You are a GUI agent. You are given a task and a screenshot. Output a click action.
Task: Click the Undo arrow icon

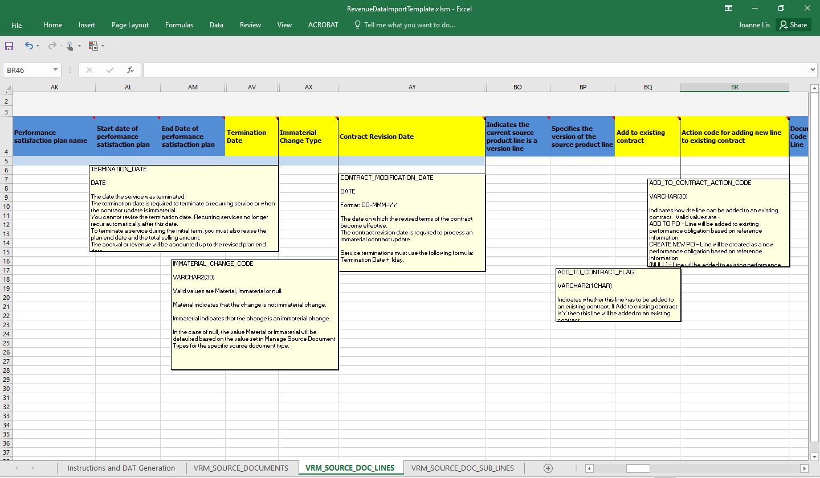click(28, 46)
